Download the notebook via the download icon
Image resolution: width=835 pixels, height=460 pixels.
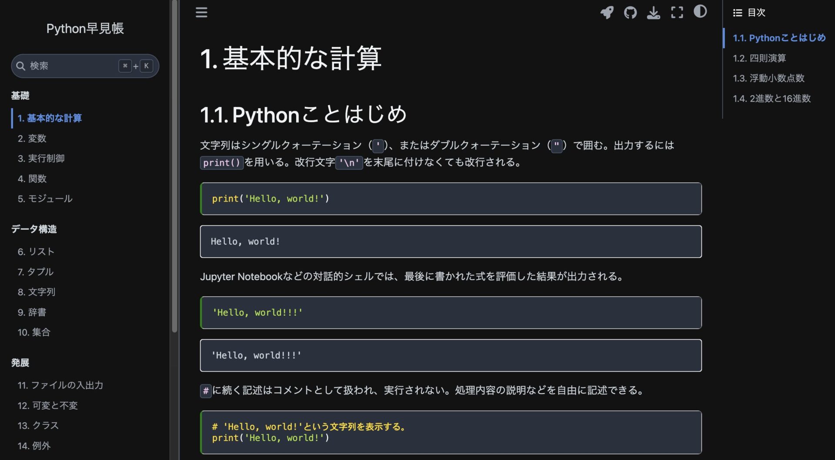click(654, 13)
